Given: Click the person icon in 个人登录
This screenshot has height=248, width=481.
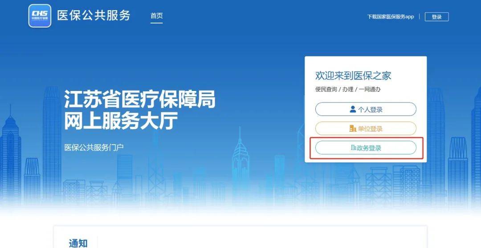Looking at the screenshot, I should [x=353, y=109].
